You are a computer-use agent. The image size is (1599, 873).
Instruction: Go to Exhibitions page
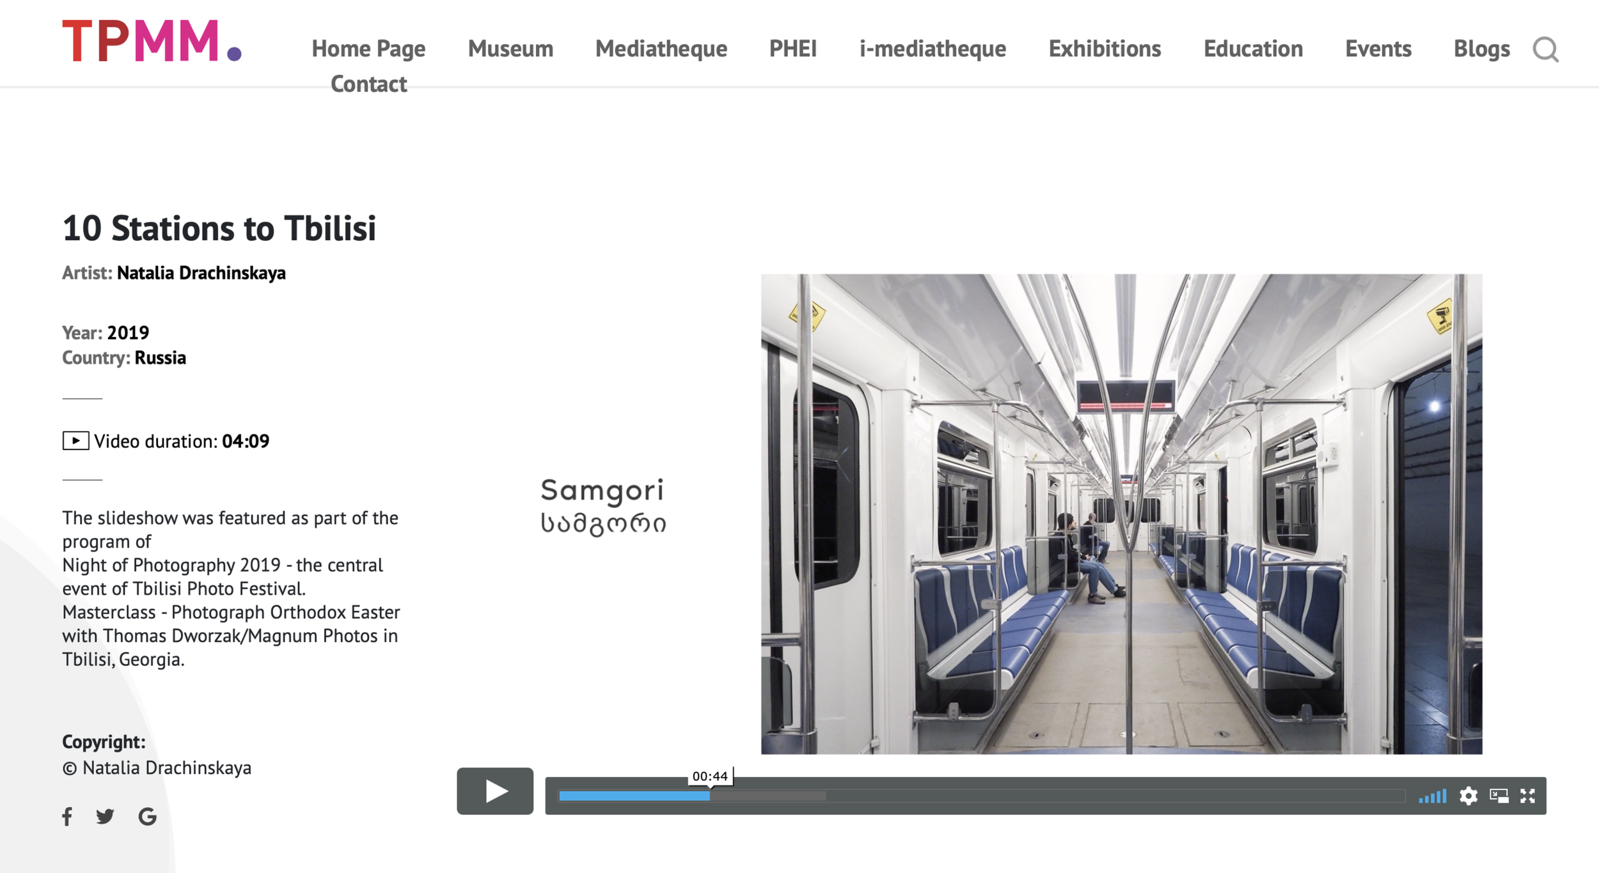[1104, 49]
